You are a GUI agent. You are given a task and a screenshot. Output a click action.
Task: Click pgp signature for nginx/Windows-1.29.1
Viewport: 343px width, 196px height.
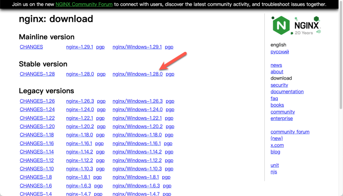[169, 47]
